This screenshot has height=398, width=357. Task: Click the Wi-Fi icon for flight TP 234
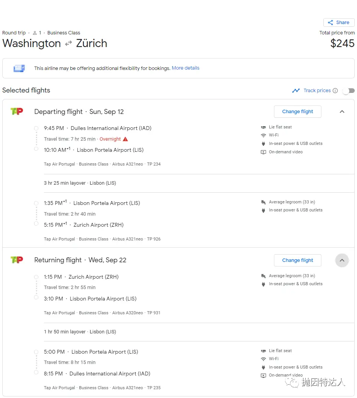[263, 135]
